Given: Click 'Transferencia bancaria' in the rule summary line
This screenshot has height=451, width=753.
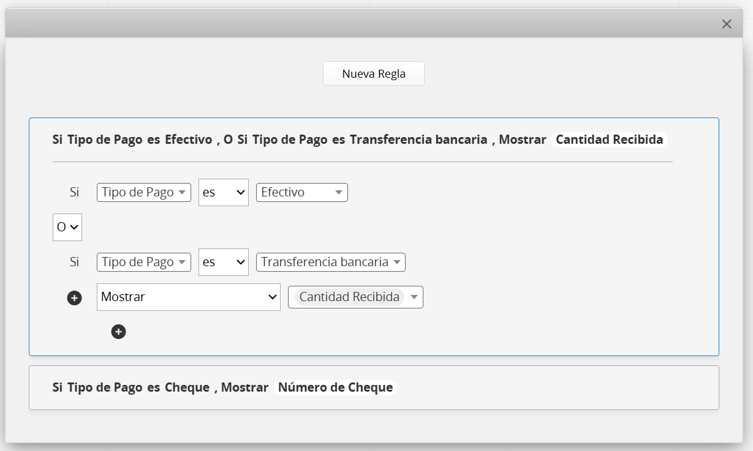Looking at the screenshot, I should pyautogui.click(x=418, y=140).
